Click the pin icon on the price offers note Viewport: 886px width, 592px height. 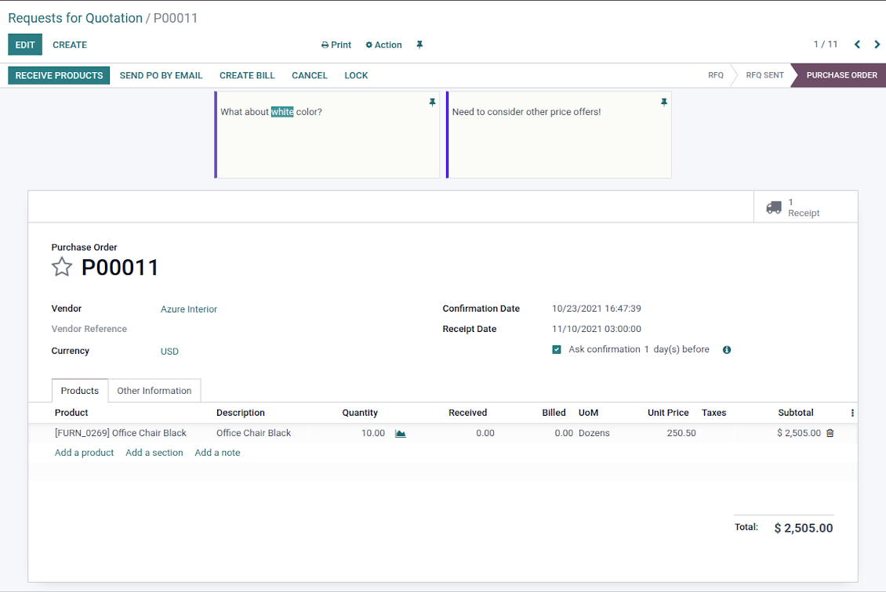[x=664, y=103]
